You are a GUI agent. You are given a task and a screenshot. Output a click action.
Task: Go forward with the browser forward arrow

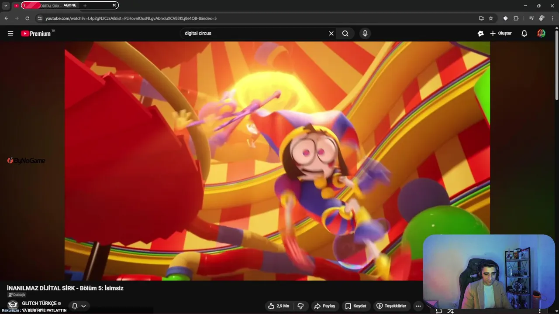pos(17,18)
